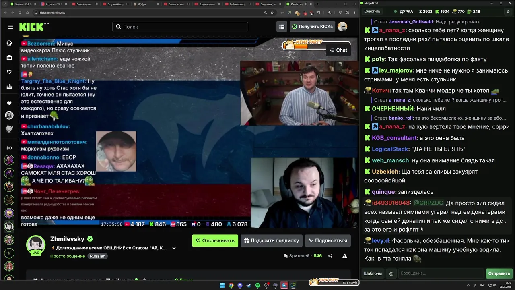The height and width of the screenshot is (290, 515).
Task: Click the Подарить подписку button
Action: coord(272,240)
